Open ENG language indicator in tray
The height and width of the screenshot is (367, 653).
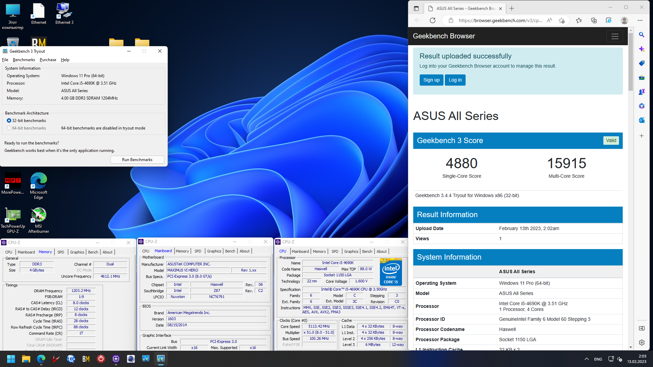(x=598, y=359)
